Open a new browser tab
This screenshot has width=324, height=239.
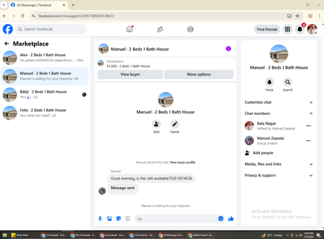73,5
